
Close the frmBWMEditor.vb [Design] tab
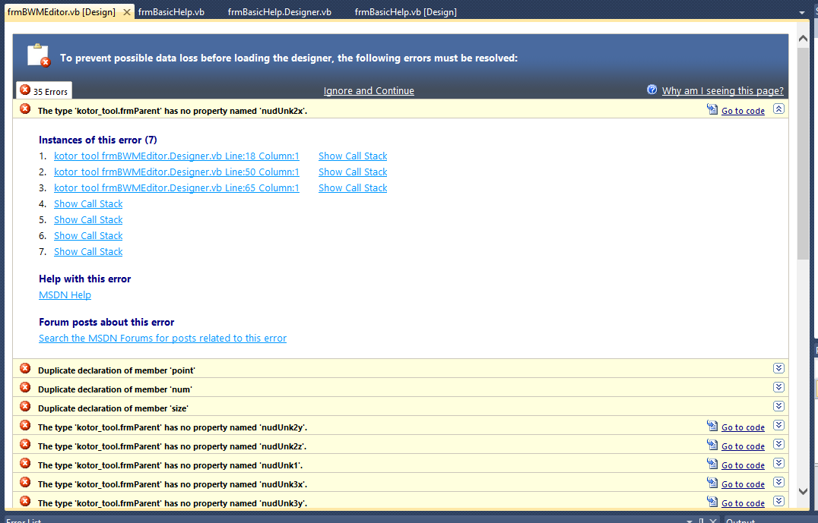(127, 12)
